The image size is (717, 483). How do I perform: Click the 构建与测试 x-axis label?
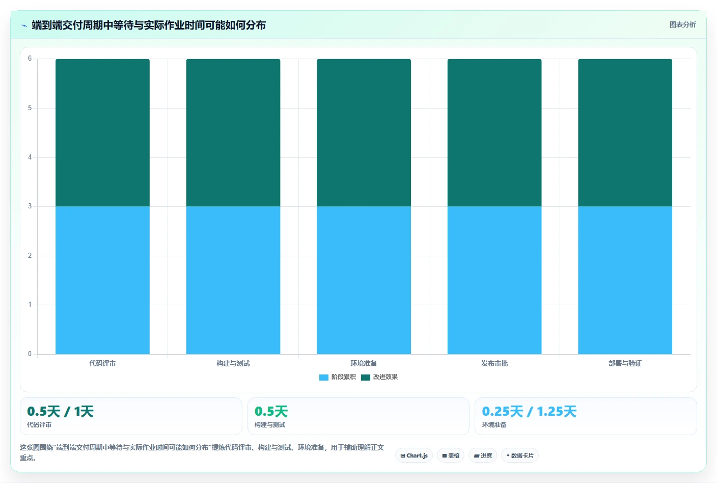pos(233,363)
